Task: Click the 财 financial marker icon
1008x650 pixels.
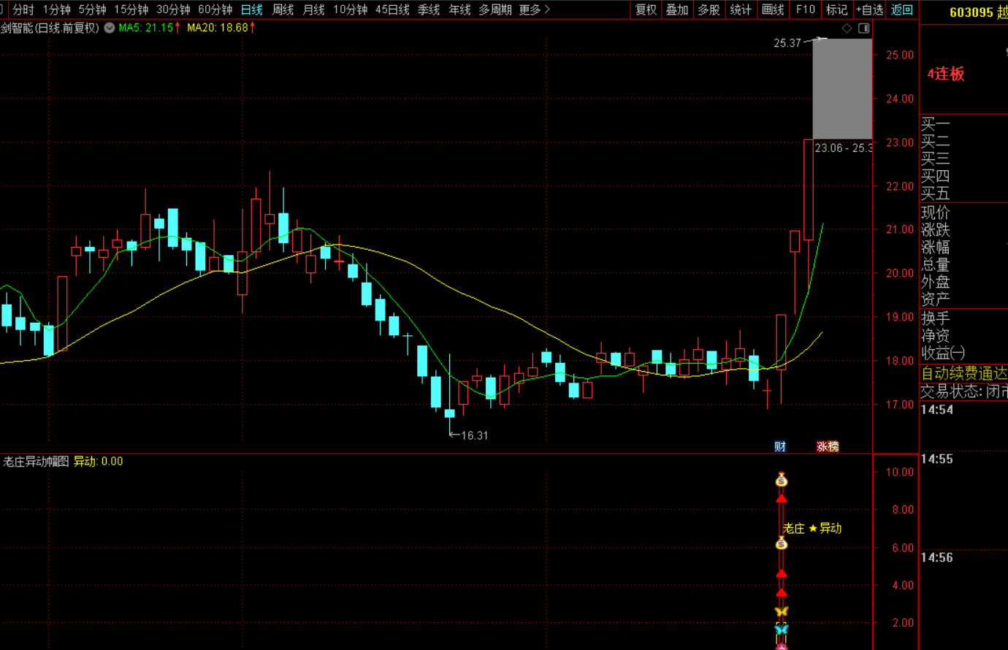Action: 780,446
